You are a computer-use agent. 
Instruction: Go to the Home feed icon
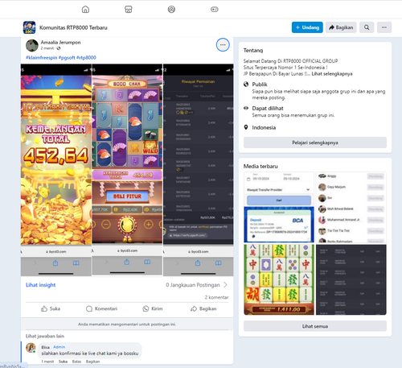(x=85, y=10)
